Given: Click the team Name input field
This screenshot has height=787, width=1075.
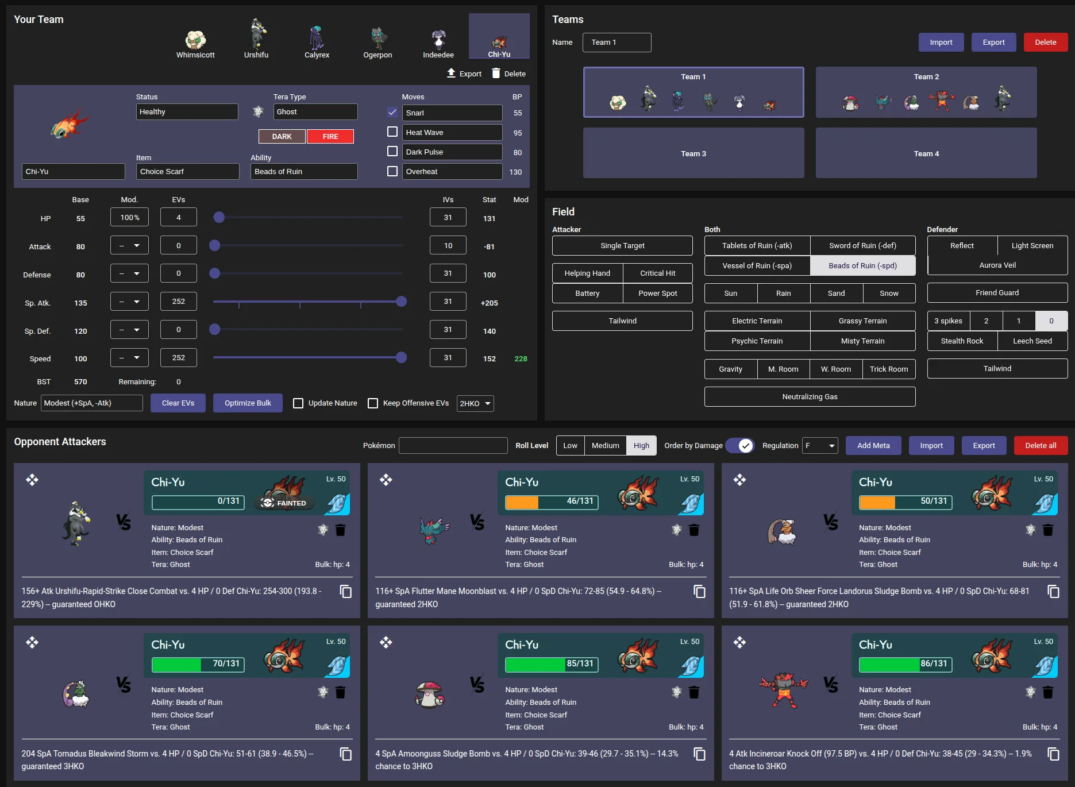Looking at the screenshot, I should tap(617, 42).
